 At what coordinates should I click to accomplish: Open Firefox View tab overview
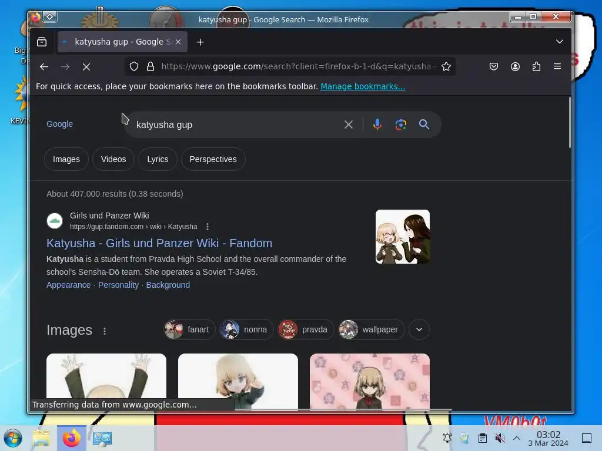[x=42, y=42]
